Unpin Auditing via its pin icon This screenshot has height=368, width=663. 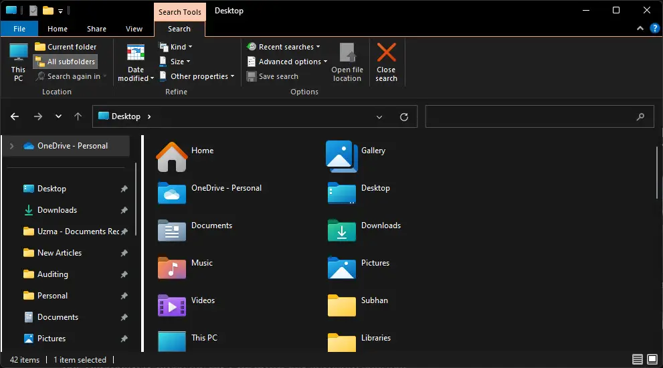pyautogui.click(x=124, y=274)
